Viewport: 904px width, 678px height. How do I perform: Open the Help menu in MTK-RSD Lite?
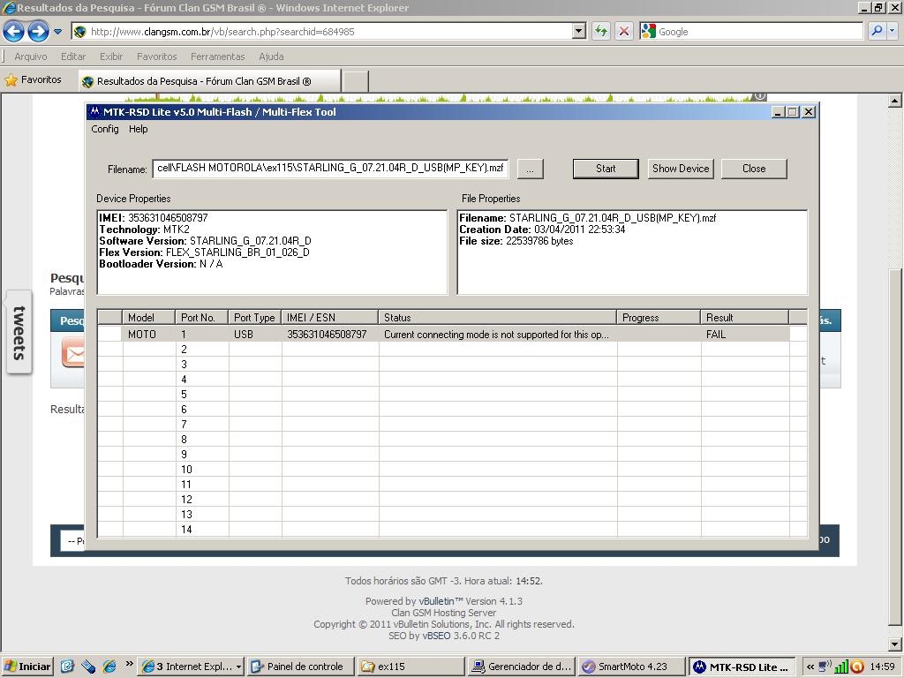[139, 129]
